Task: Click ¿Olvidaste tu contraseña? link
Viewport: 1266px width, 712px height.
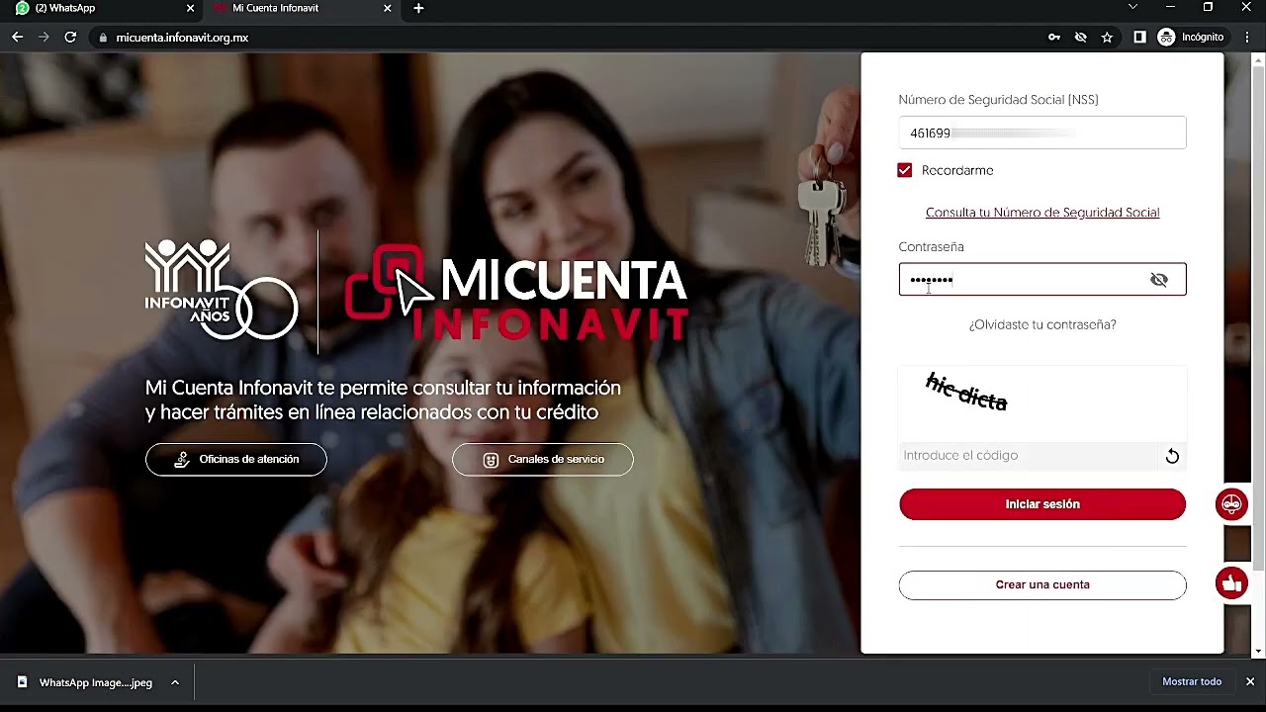Action: tap(1042, 324)
